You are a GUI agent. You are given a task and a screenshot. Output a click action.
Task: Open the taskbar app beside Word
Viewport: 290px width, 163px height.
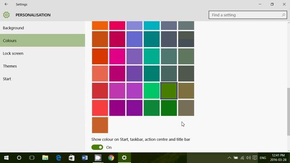(98, 158)
